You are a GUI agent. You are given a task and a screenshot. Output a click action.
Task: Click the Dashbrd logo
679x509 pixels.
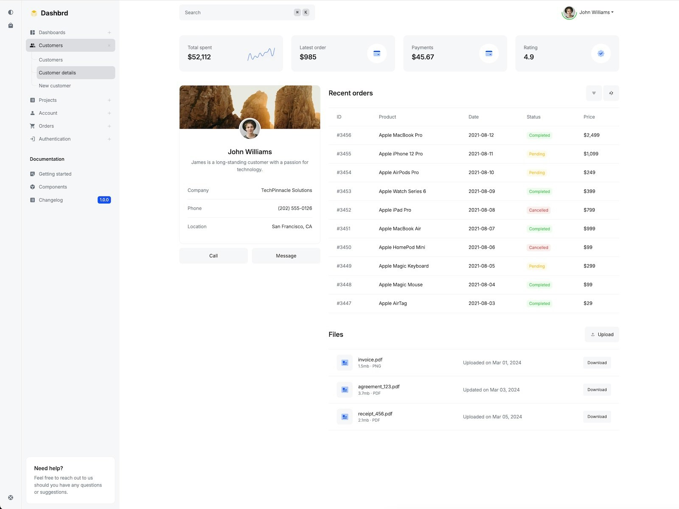tap(49, 13)
